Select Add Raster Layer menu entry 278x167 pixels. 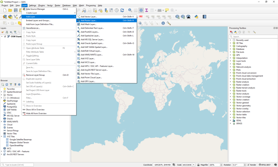(x=107, y=20)
